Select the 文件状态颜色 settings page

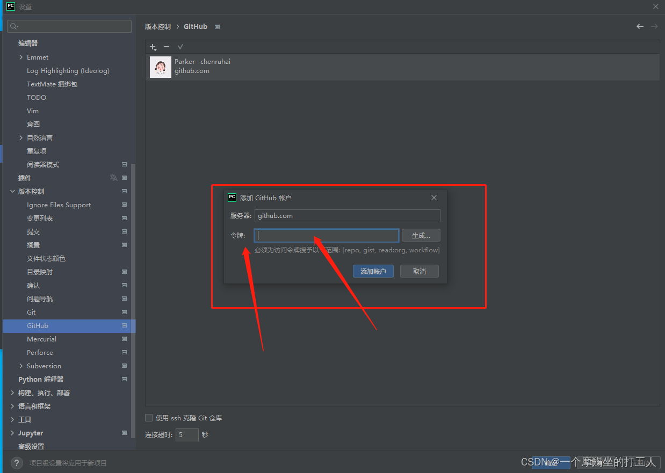coord(46,258)
